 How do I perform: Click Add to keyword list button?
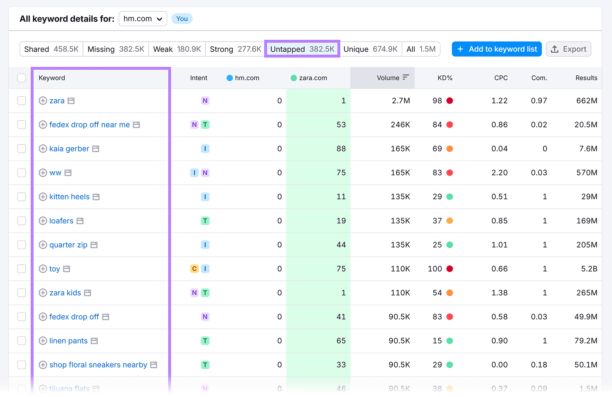tap(496, 49)
